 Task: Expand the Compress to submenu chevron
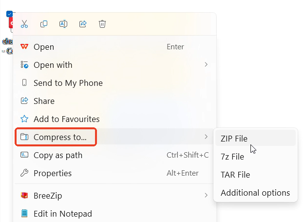pos(206,137)
